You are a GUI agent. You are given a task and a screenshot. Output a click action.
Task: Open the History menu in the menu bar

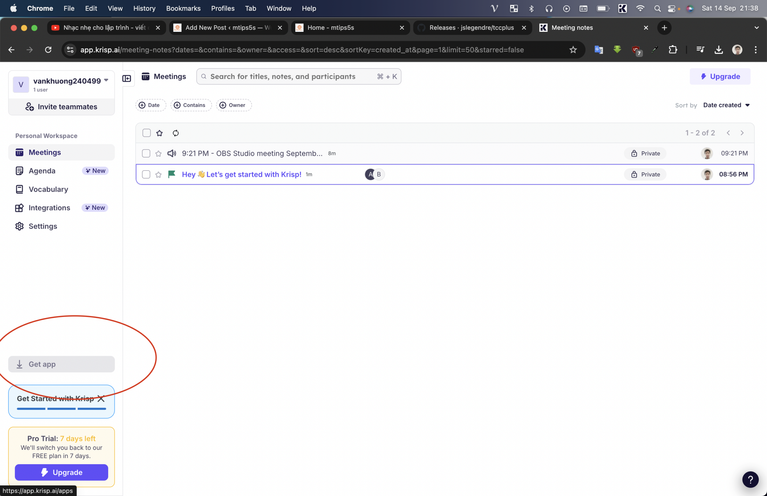click(x=144, y=8)
